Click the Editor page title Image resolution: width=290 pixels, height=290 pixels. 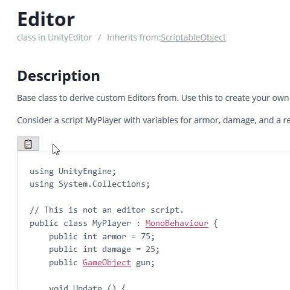(x=46, y=19)
